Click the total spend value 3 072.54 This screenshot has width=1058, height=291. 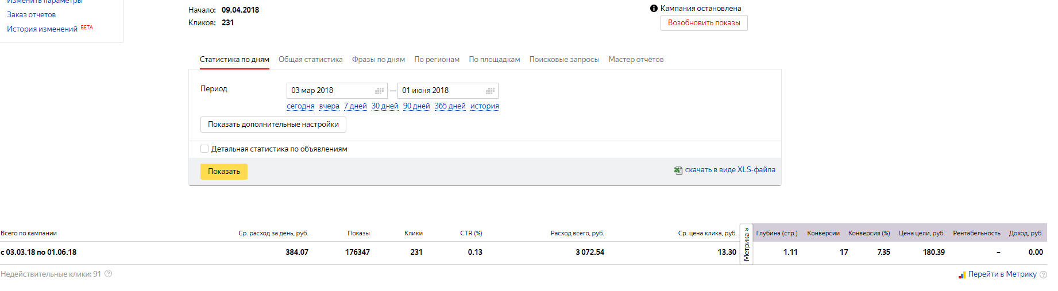point(590,253)
